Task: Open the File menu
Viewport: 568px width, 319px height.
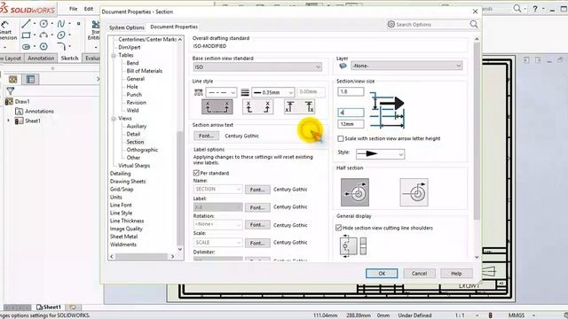Action: 73,9
